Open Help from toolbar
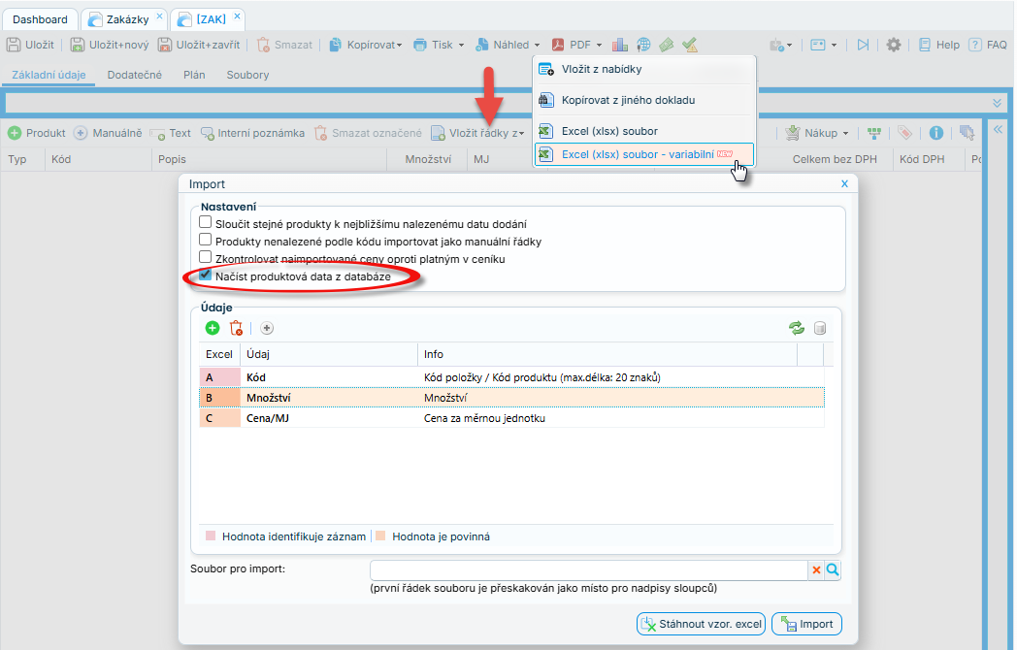 (938, 45)
